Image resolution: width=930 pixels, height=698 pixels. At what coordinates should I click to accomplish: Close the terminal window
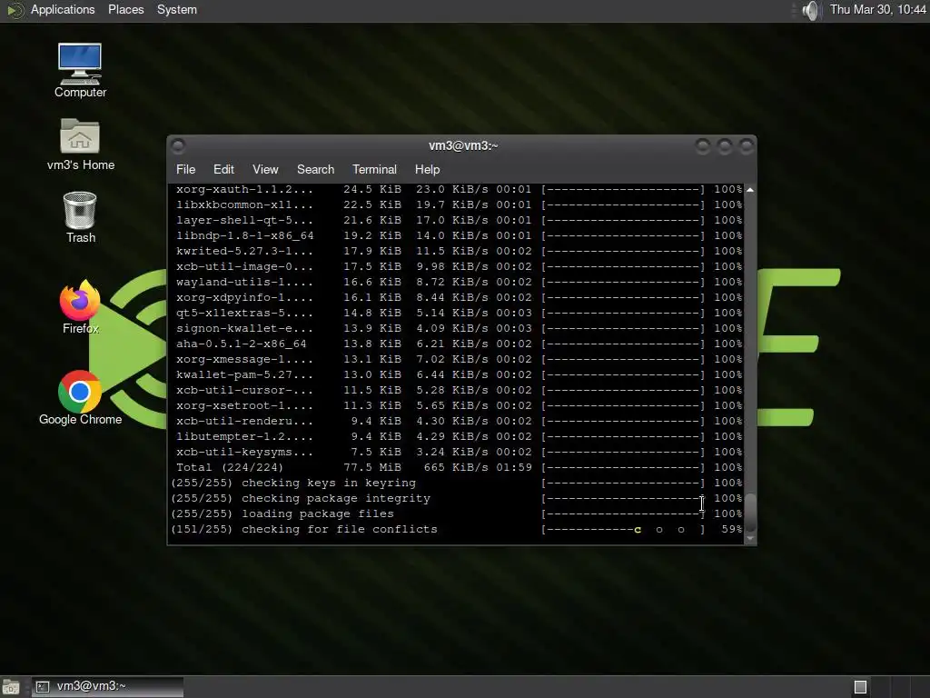click(x=747, y=145)
